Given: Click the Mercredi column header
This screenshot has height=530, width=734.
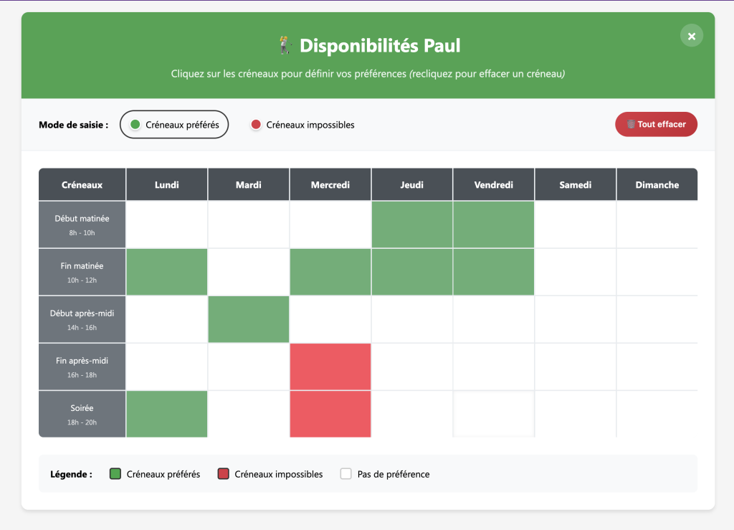Looking at the screenshot, I should [330, 185].
